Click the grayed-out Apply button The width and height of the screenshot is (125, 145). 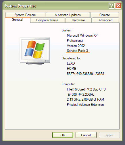point(109,135)
